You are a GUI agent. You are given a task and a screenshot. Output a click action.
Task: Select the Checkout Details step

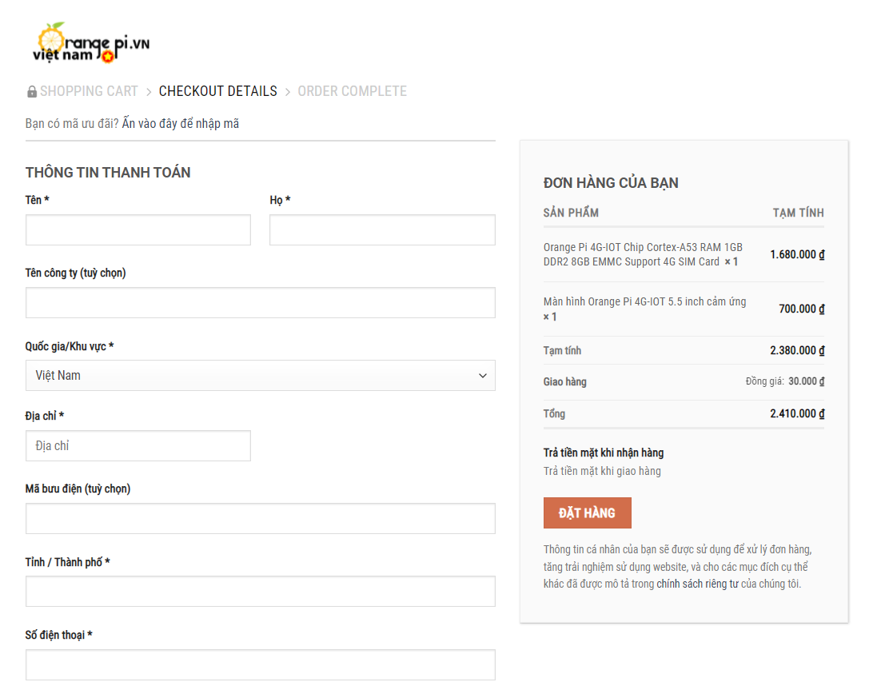(x=217, y=91)
